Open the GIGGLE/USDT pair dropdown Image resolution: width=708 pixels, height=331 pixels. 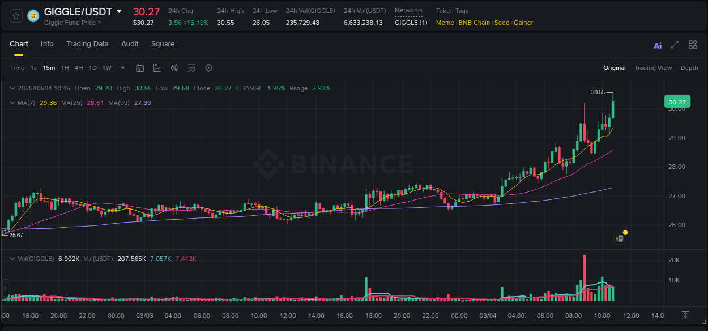[x=118, y=11]
